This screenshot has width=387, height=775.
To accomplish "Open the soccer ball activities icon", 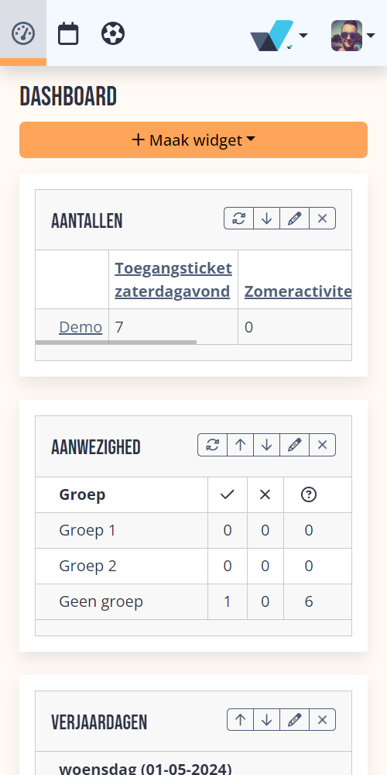I will tap(113, 33).
